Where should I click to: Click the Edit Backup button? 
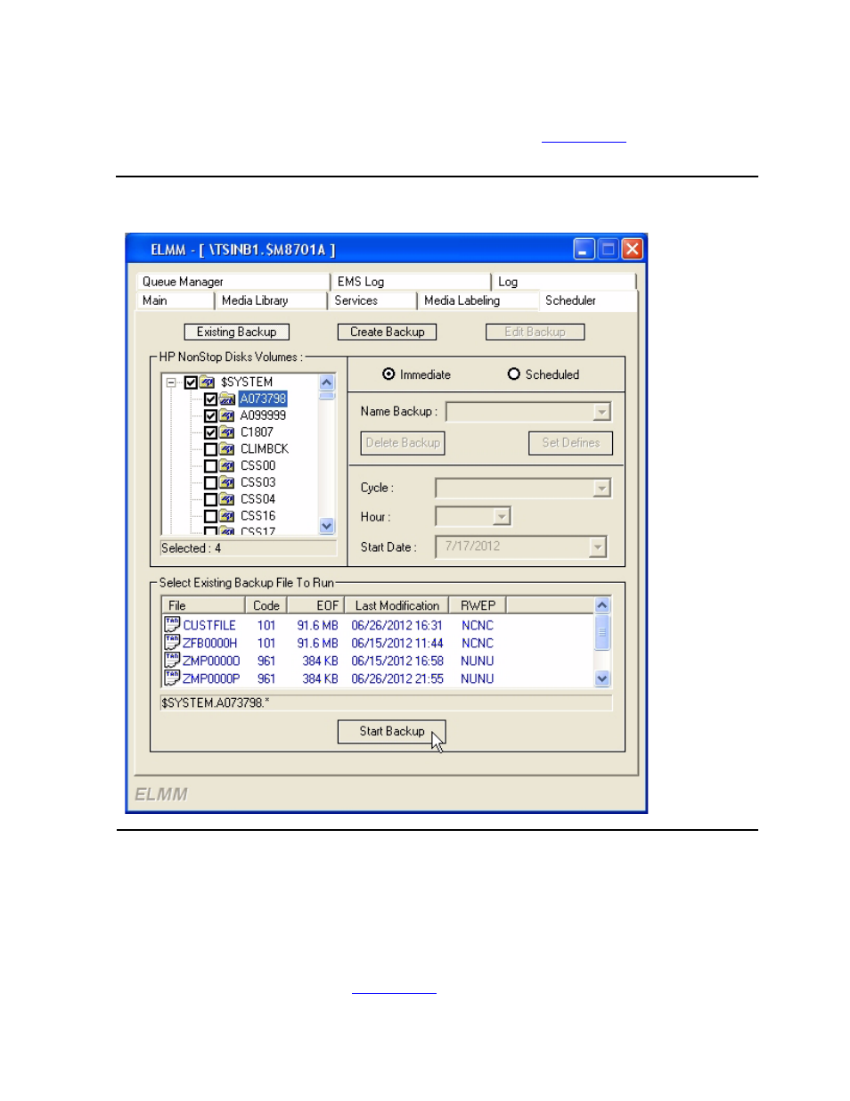pos(535,332)
